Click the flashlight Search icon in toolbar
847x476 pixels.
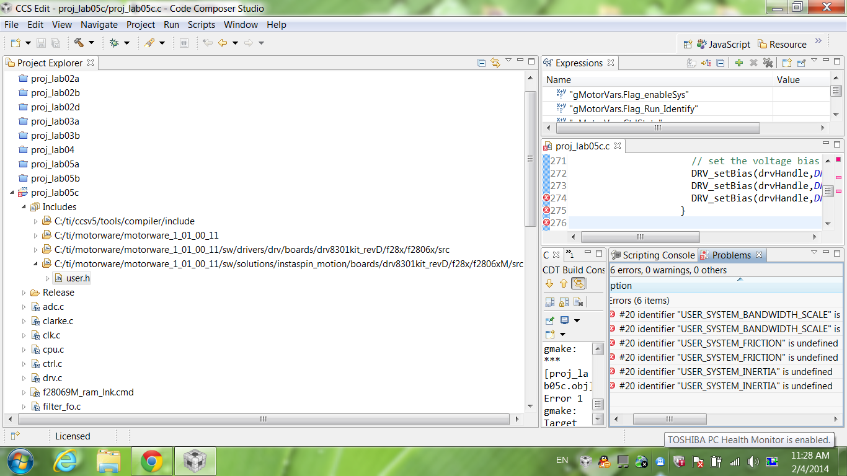pos(149,43)
